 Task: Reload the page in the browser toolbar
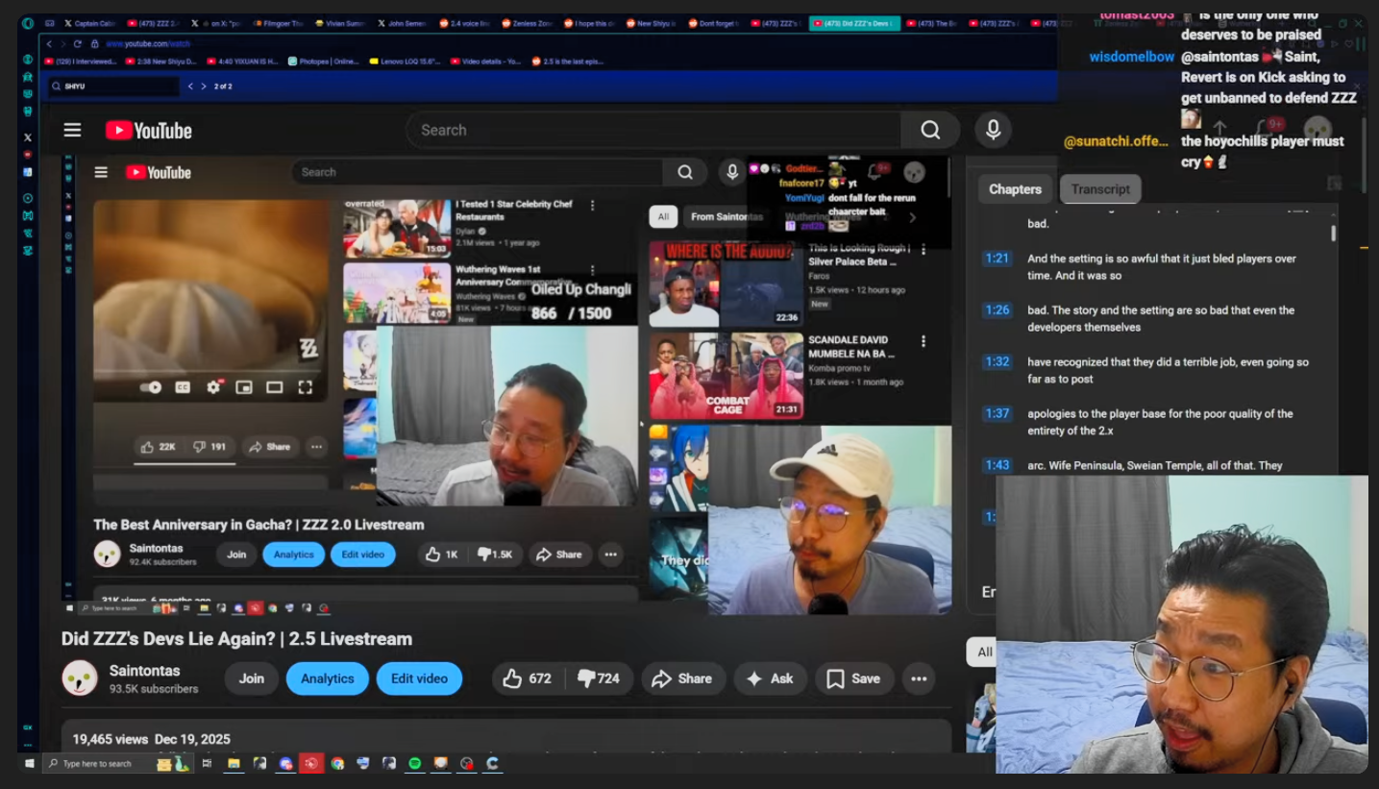(77, 44)
